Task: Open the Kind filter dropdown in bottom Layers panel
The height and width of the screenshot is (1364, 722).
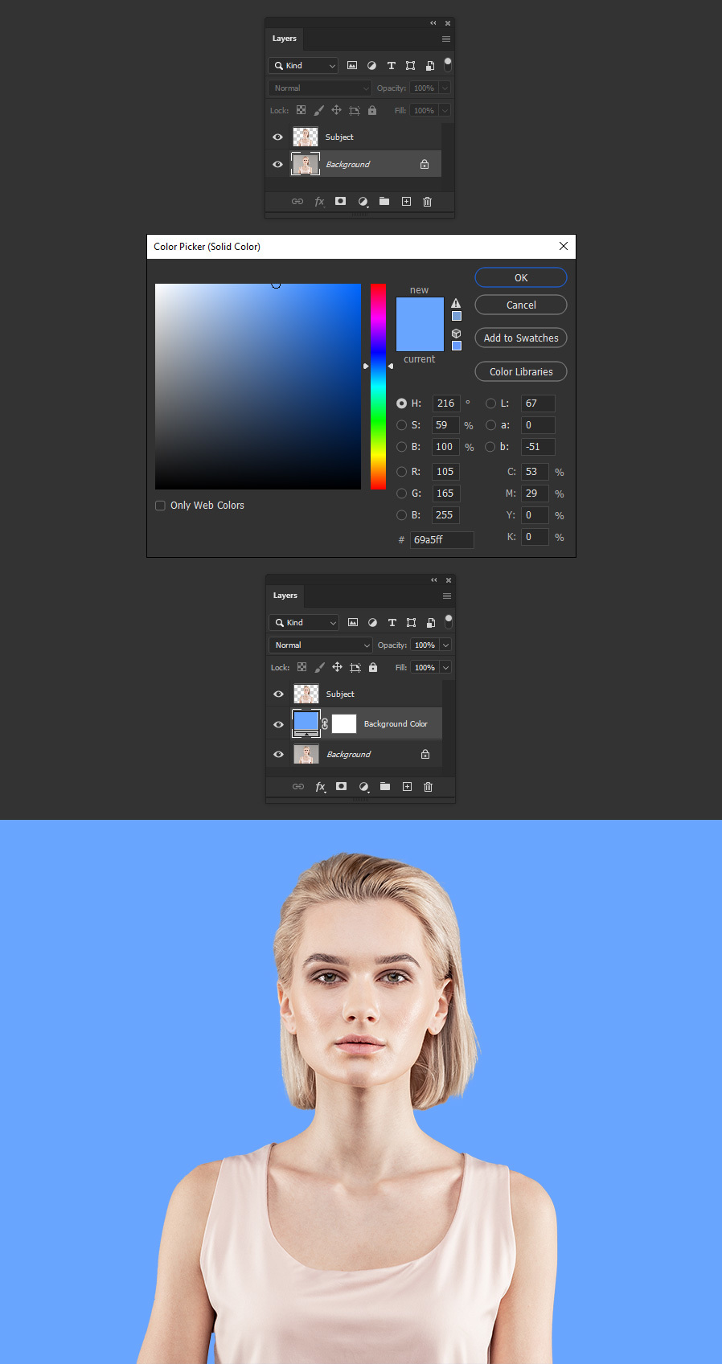Action: [x=304, y=622]
